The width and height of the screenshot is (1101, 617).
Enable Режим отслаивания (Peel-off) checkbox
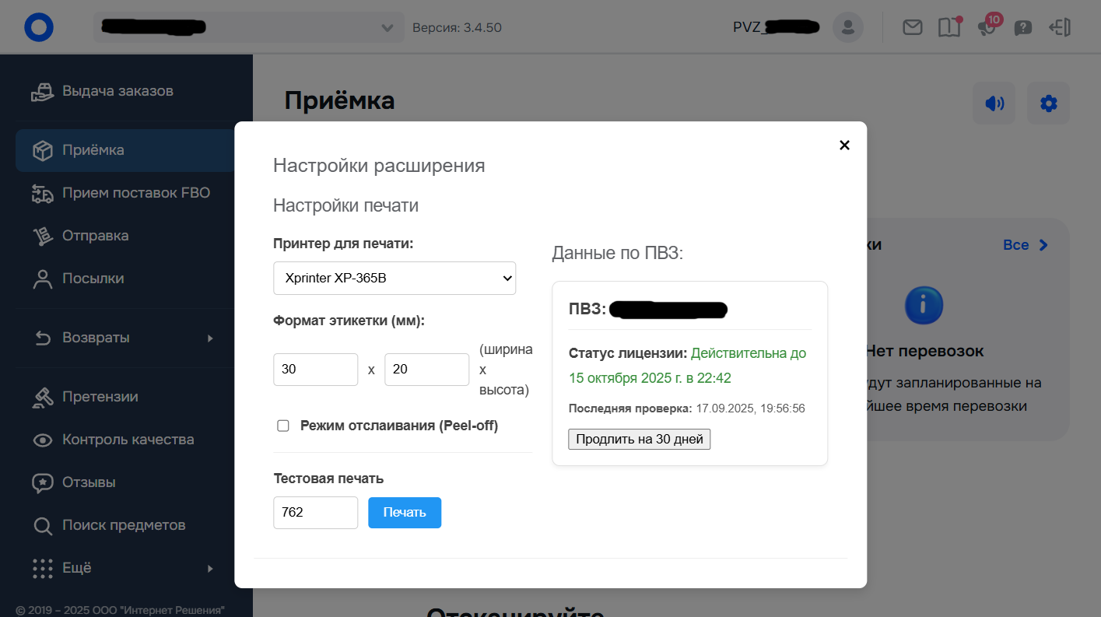point(283,426)
